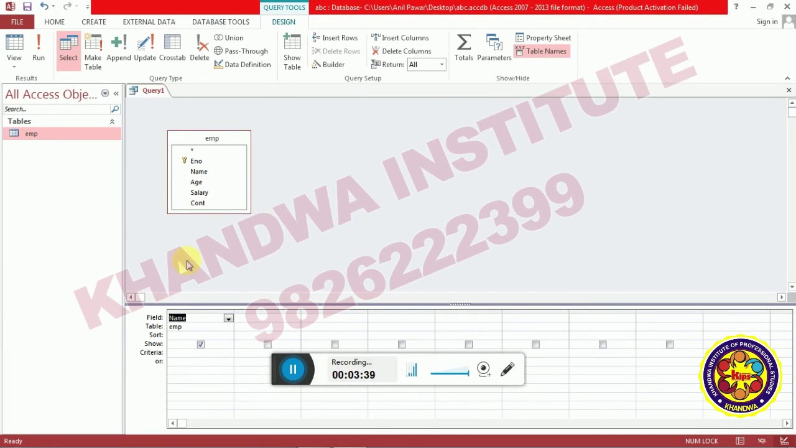Click the pencil annotation icon on recorder

(507, 370)
